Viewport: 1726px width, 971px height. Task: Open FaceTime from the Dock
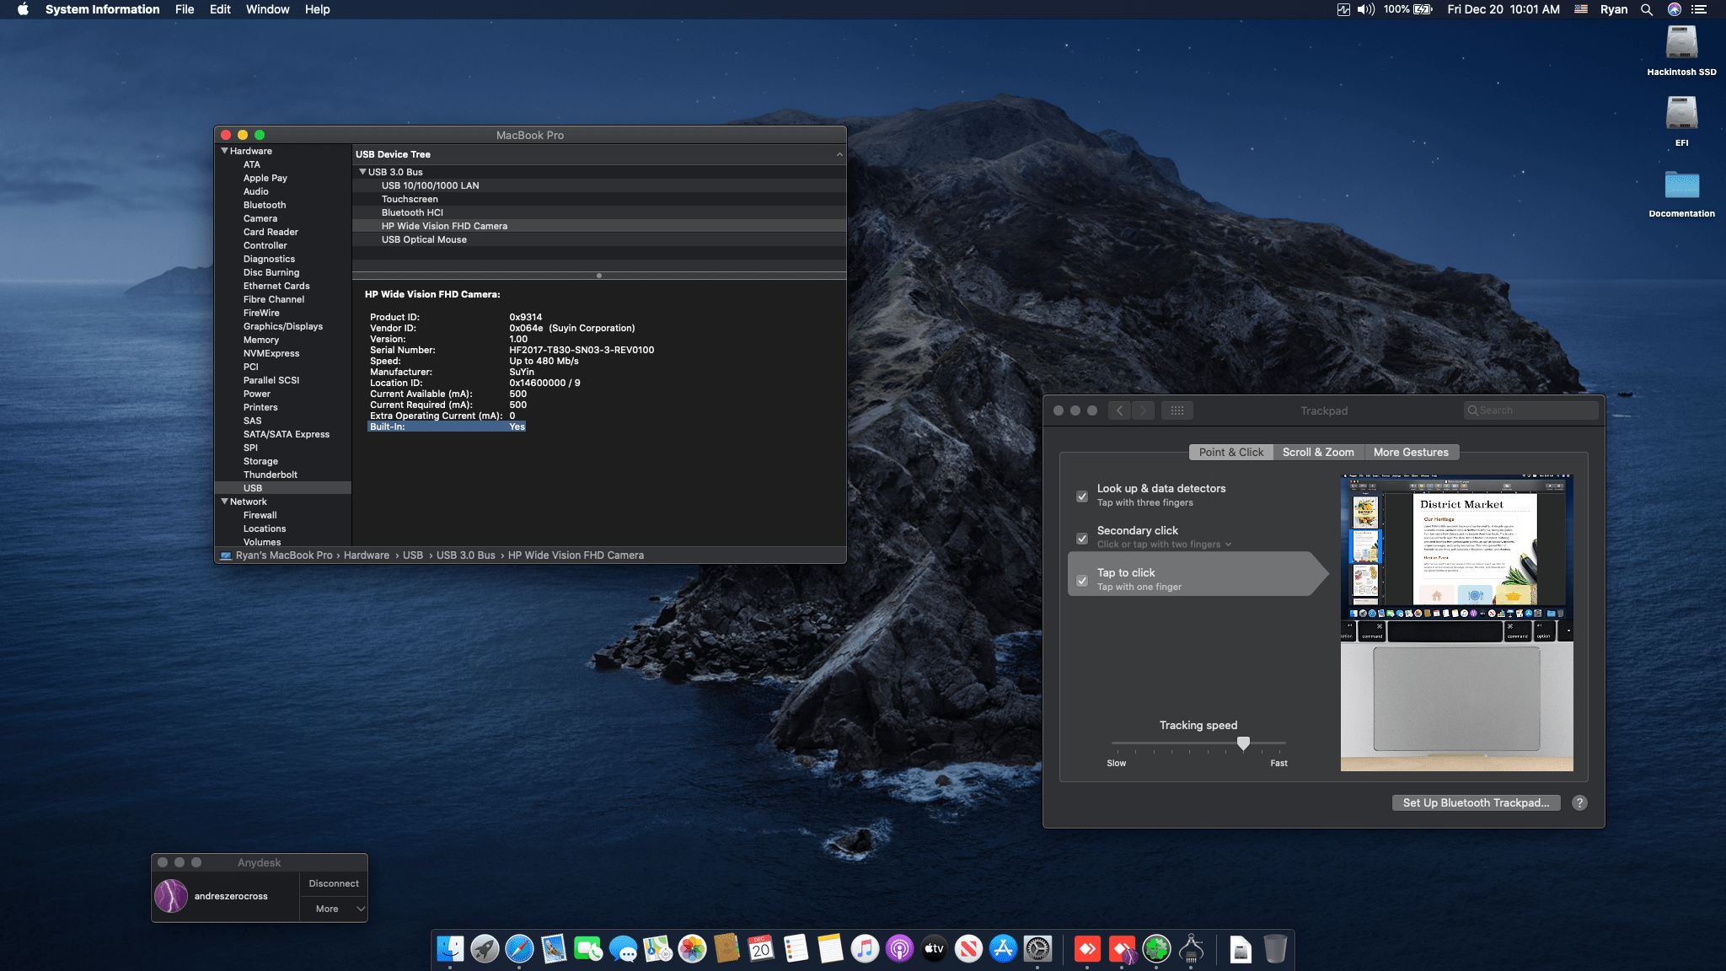(x=588, y=949)
